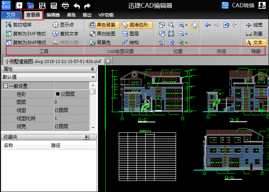Open the user account icon
This screenshot has width=269, height=192.
[262, 5]
